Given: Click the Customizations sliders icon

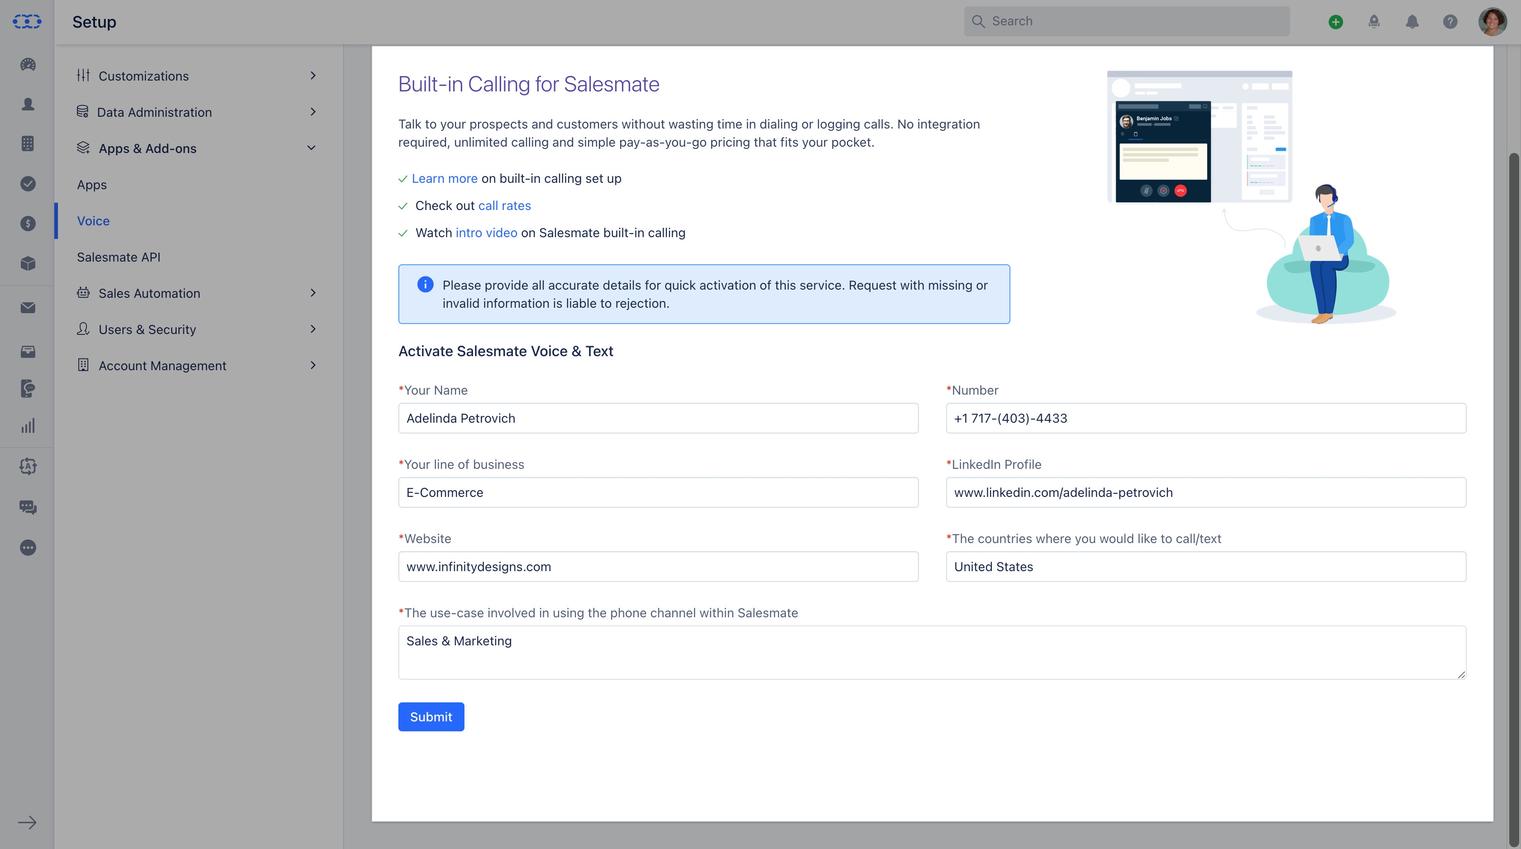Looking at the screenshot, I should (x=83, y=75).
